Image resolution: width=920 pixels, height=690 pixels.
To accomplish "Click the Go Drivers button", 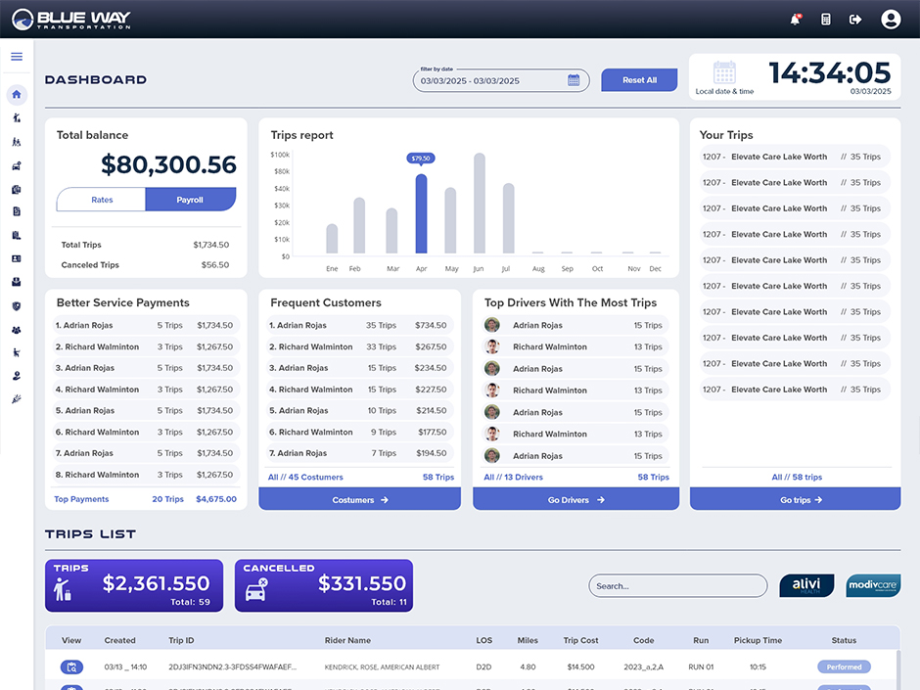I will (575, 499).
